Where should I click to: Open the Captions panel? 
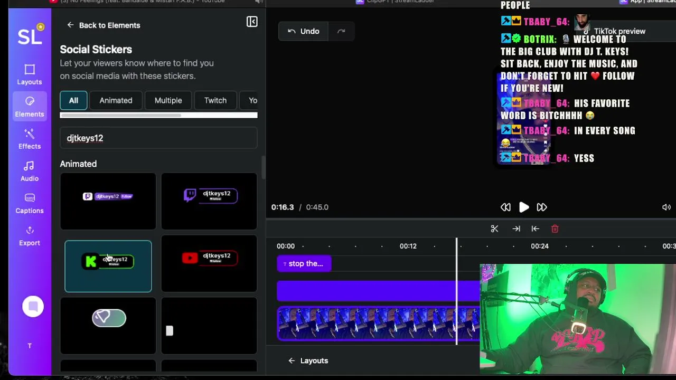pyautogui.click(x=30, y=203)
